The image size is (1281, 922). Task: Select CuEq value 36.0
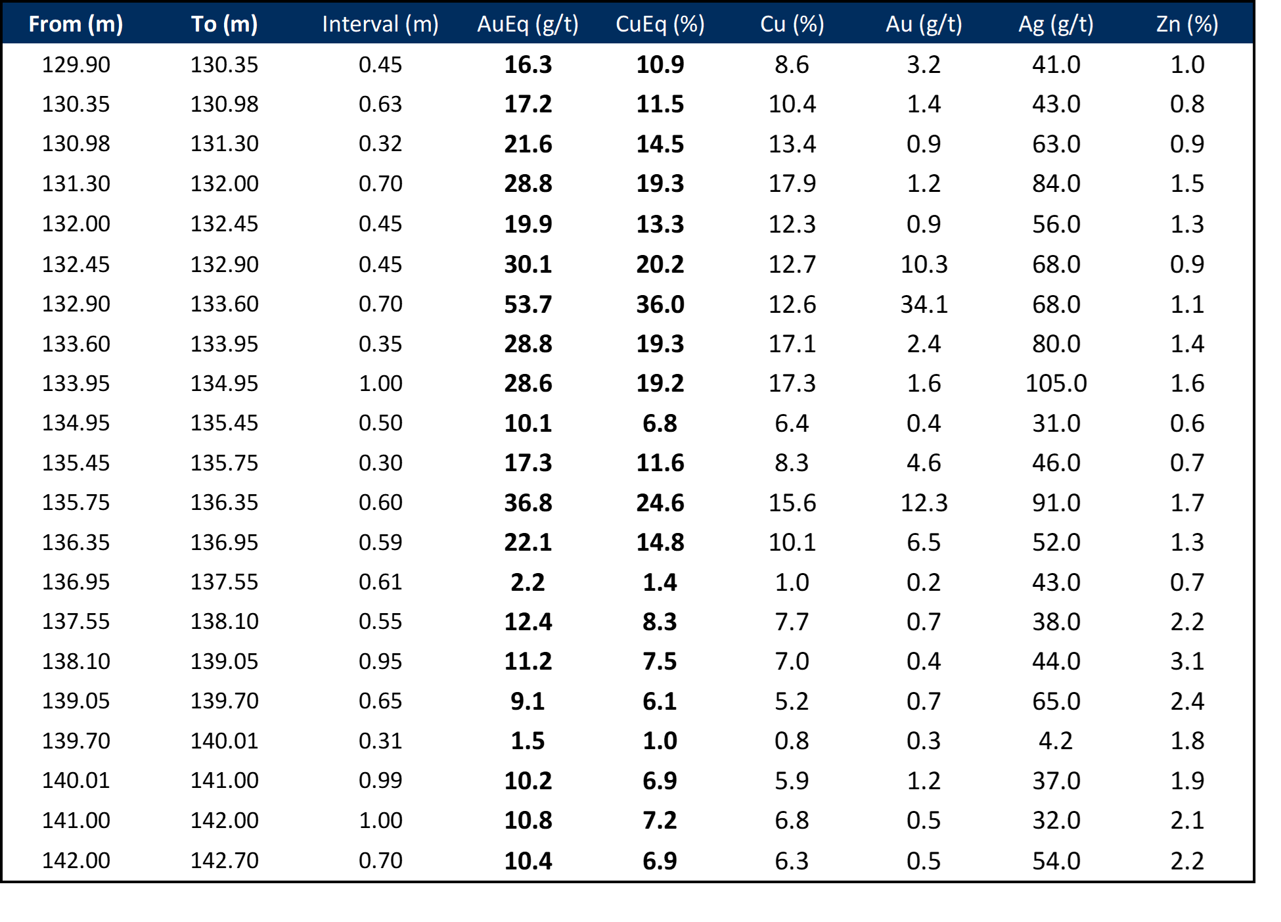coord(660,304)
